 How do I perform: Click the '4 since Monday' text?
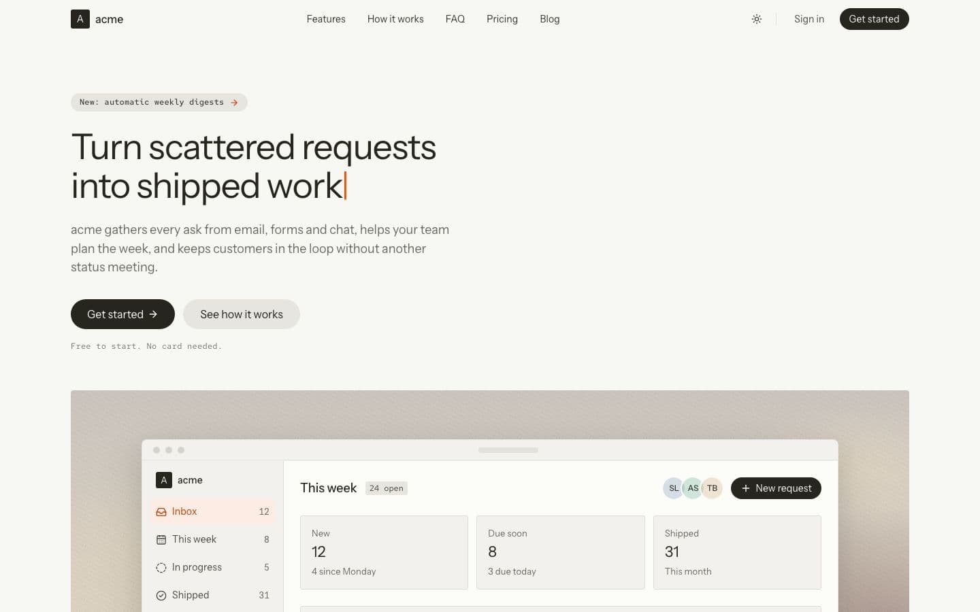344,571
